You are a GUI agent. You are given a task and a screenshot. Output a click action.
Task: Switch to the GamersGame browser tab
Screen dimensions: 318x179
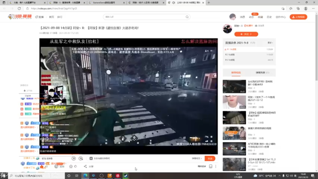click(107, 3)
